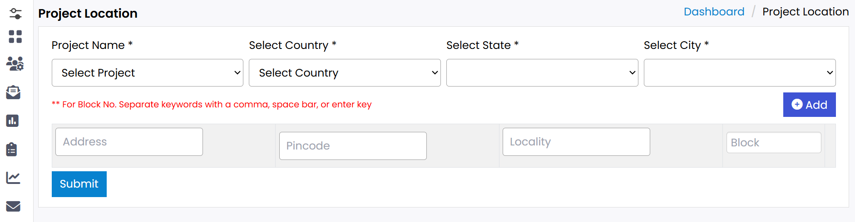Expand the Select State dropdown
This screenshot has height=222, width=855.
click(x=542, y=73)
